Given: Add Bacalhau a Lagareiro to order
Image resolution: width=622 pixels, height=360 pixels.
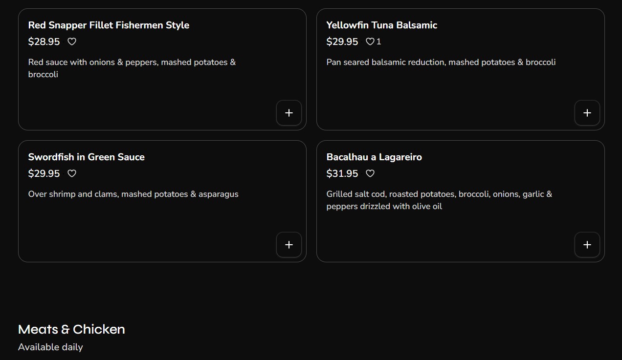Looking at the screenshot, I should point(587,245).
